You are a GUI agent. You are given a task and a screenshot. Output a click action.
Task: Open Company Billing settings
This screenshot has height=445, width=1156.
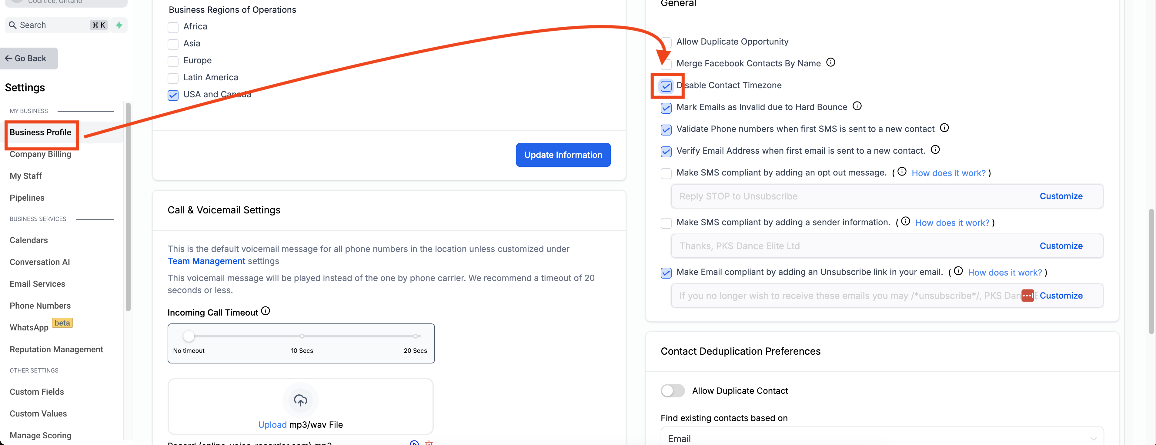[40, 154]
